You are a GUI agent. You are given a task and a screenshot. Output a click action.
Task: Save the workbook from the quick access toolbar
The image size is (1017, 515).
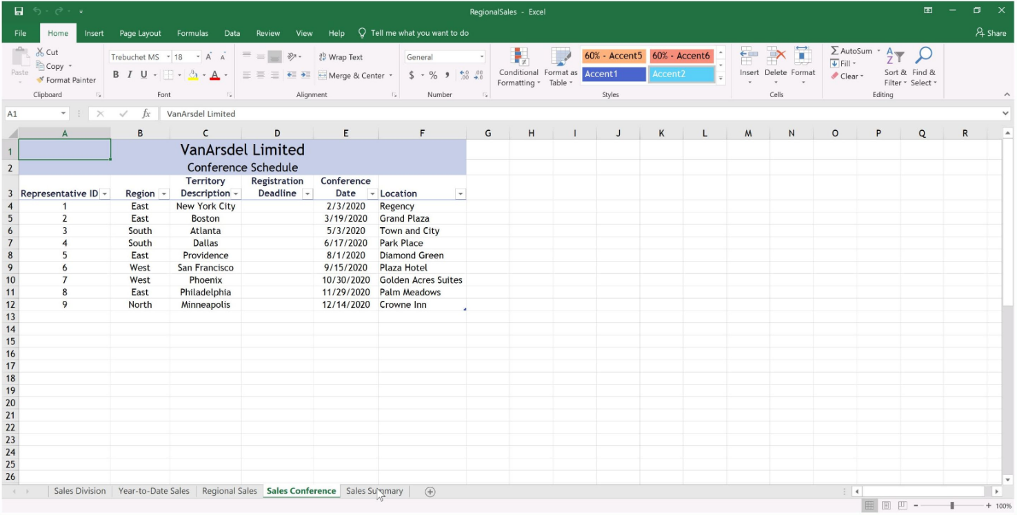[19, 12]
